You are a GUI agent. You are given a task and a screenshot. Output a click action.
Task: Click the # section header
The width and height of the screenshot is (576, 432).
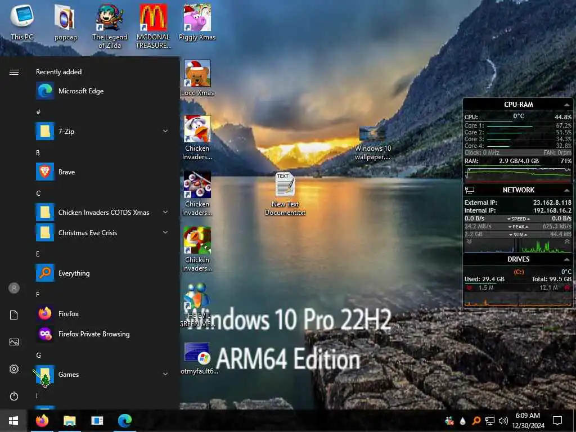[x=38, y=112]
